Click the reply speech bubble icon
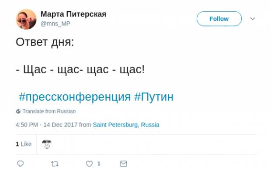 20,164
